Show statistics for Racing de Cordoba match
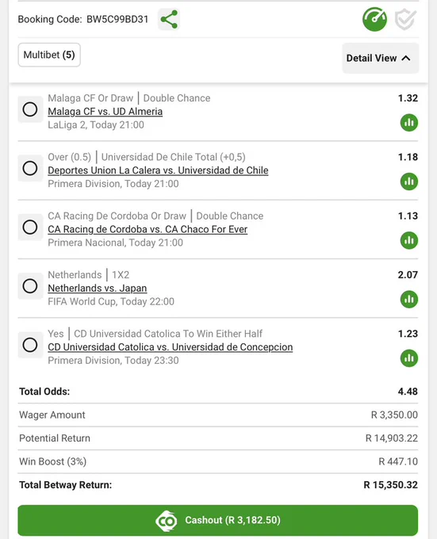The height and width of the screenshot is (539, 437). pyautogui.click(x=408, y=240)
